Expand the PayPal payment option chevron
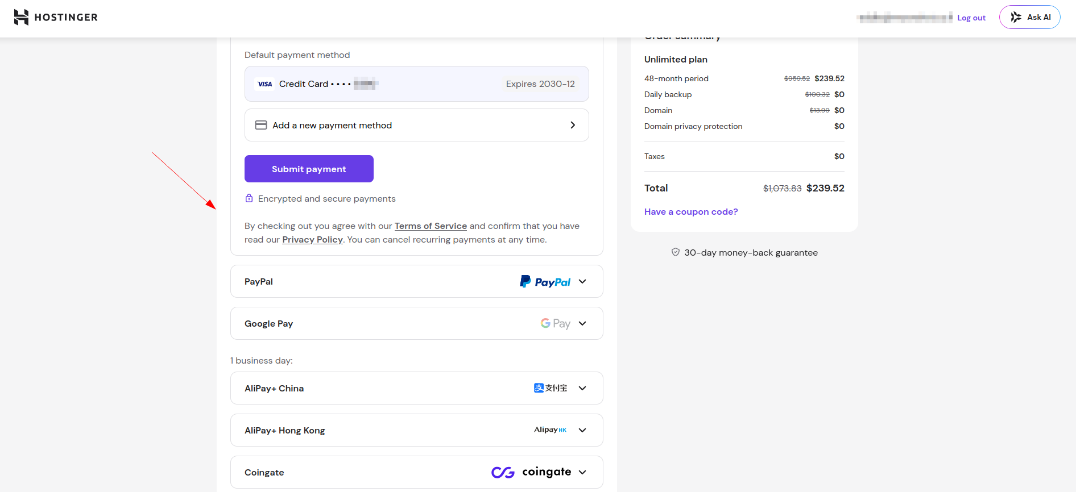Screen dimensions: 1076x492 [x=582, y=281]
